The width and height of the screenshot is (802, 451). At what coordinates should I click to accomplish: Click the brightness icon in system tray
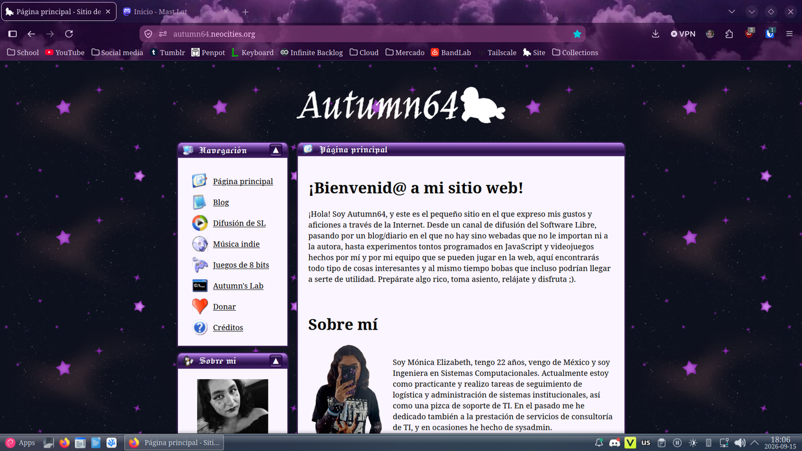pyautogui.click(x=693, y=443)
